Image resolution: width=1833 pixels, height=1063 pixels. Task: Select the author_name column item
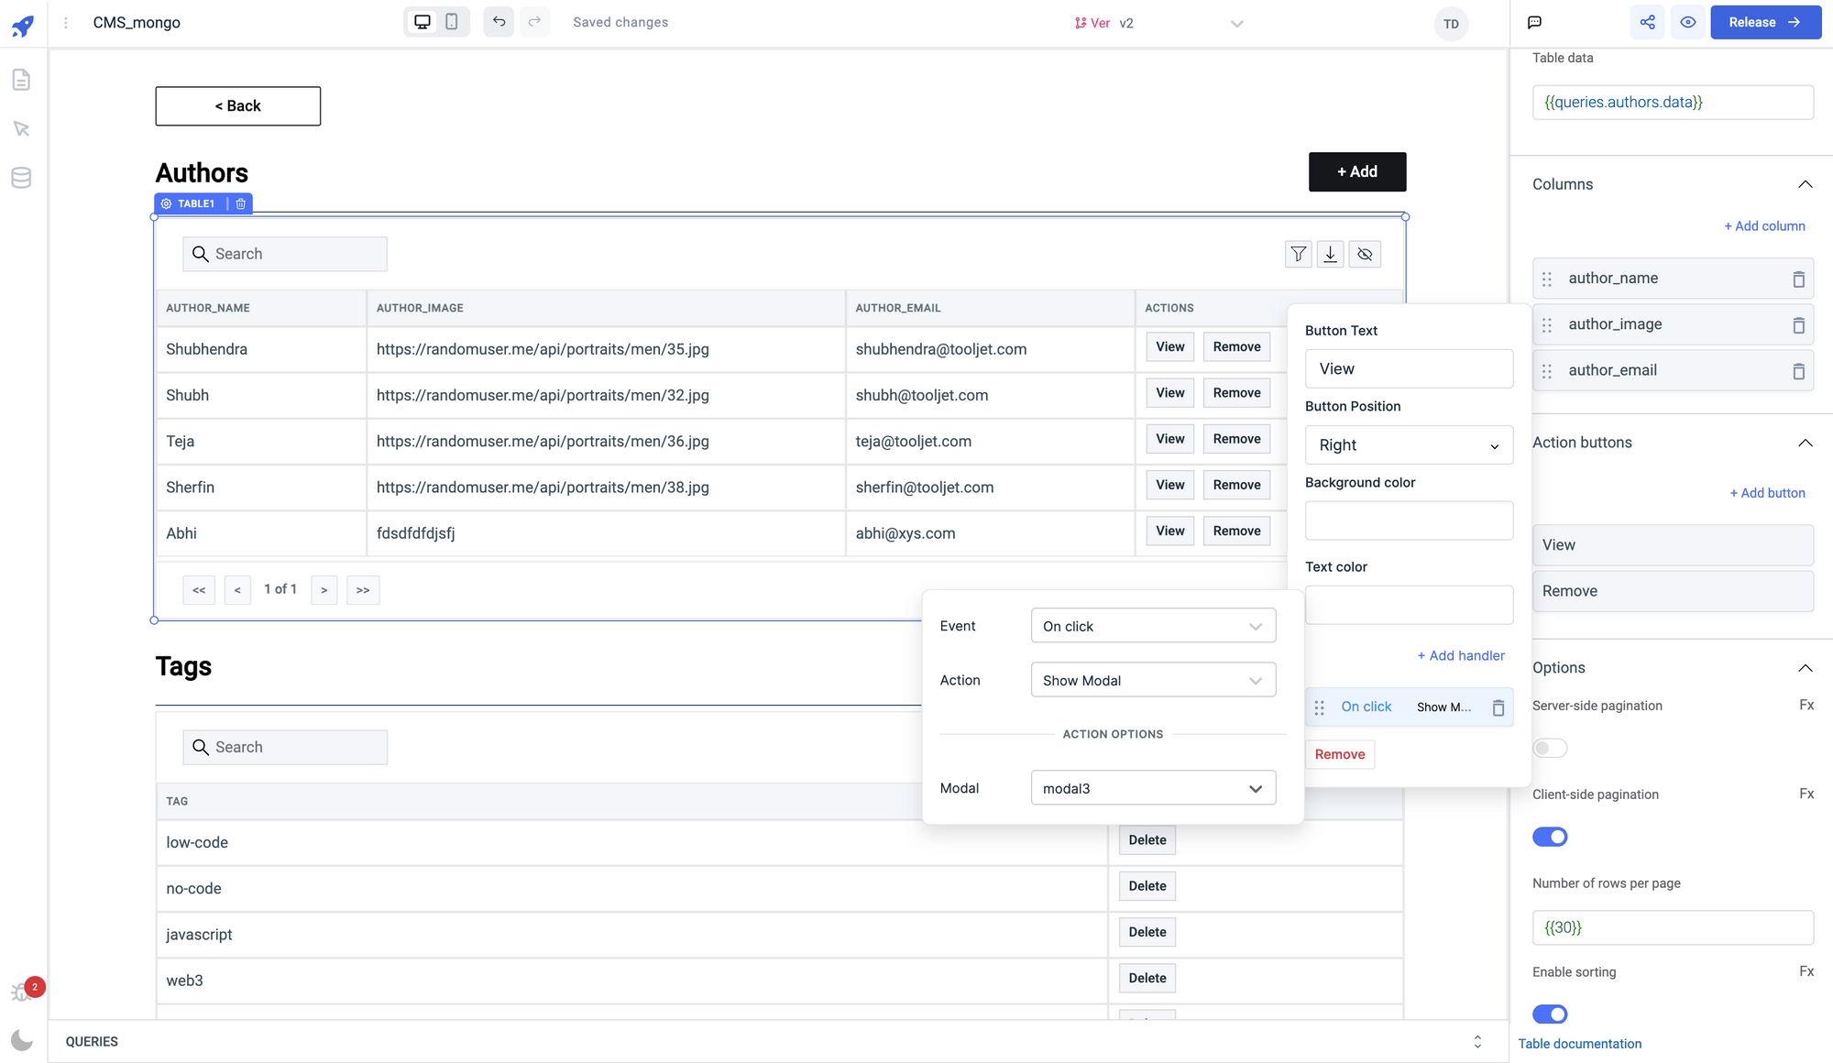(x=1613, y=279)
